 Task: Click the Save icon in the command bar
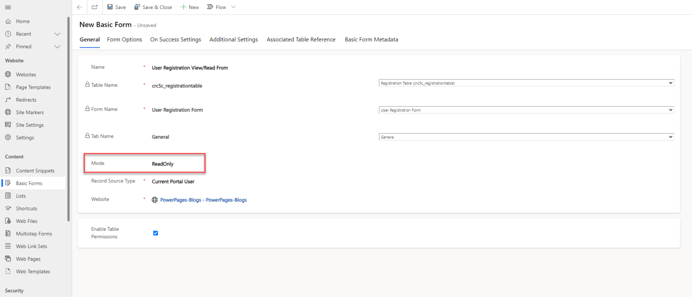(x=116, y=7)
